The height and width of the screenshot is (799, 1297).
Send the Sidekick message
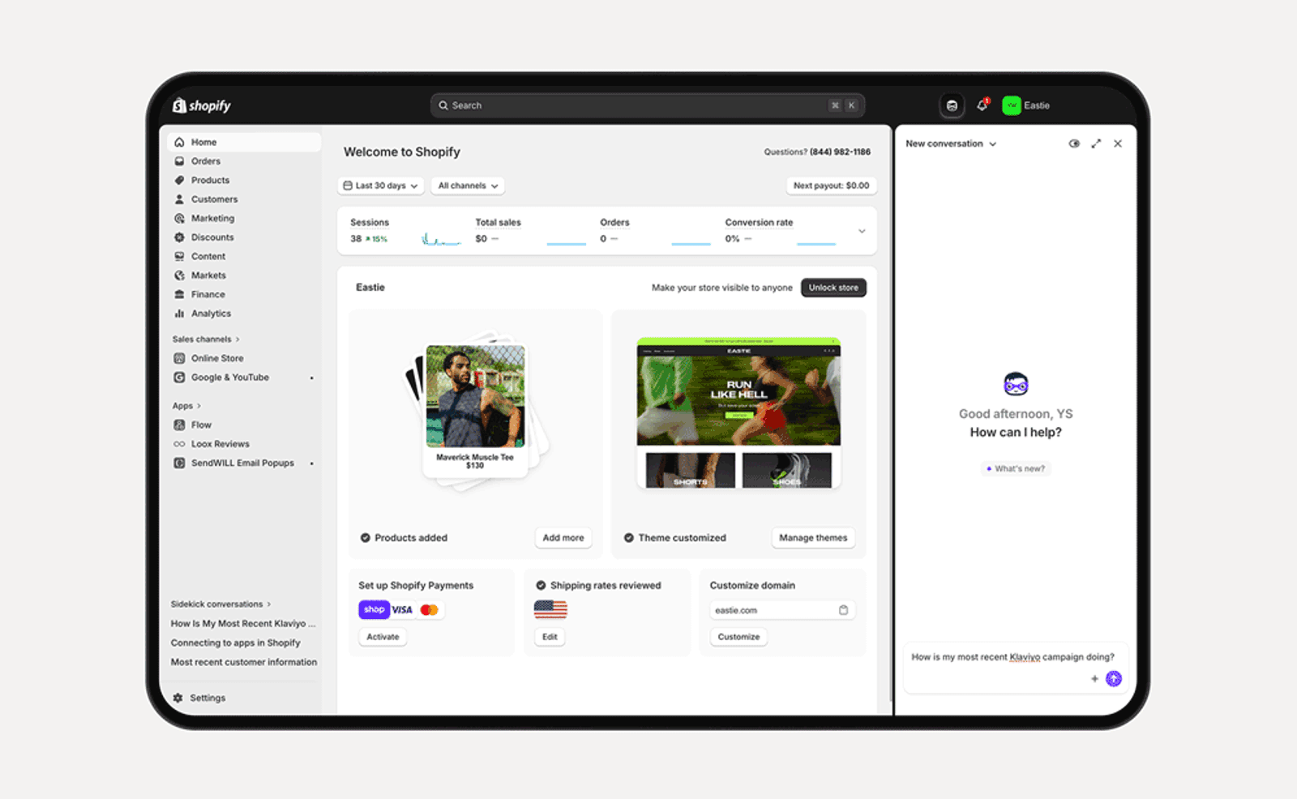coord(1114,679)
